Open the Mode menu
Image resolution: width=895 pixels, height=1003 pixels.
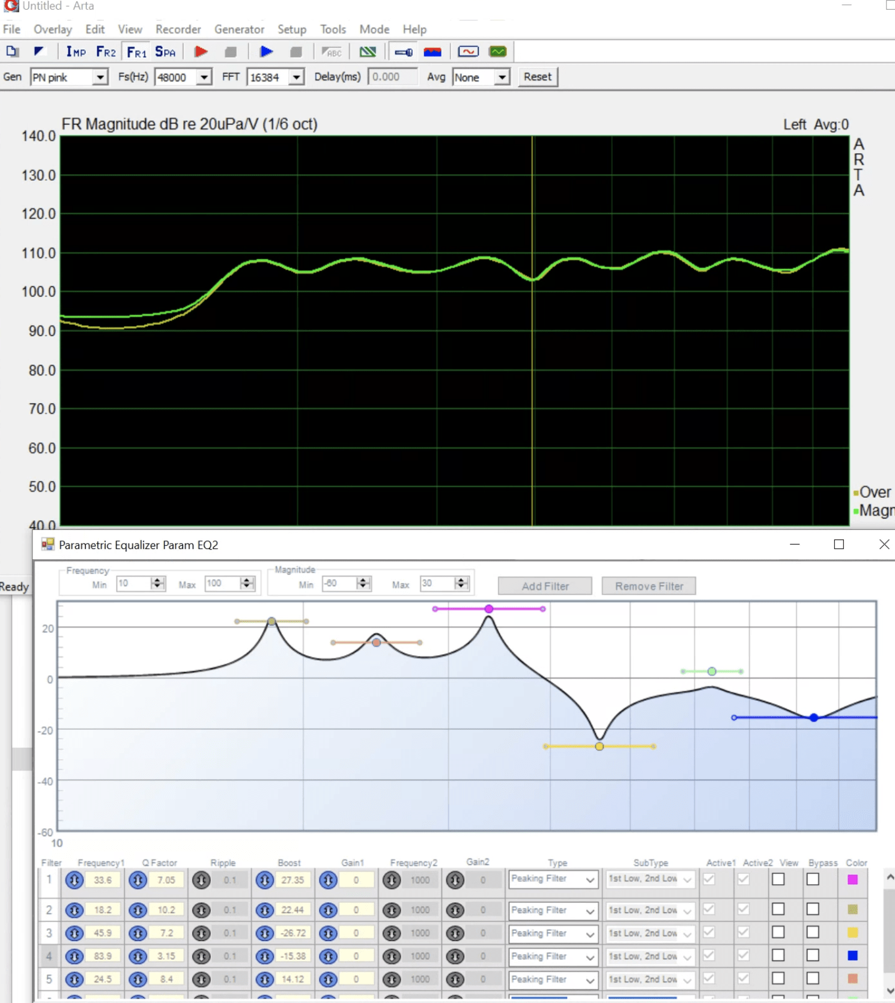(x=374, y=29)
